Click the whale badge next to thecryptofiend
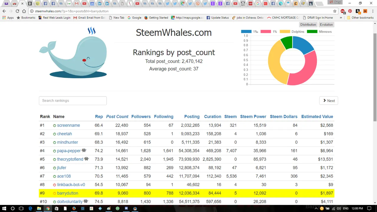Viewport: 377px width, 212px height. click(x=86, y=159)
